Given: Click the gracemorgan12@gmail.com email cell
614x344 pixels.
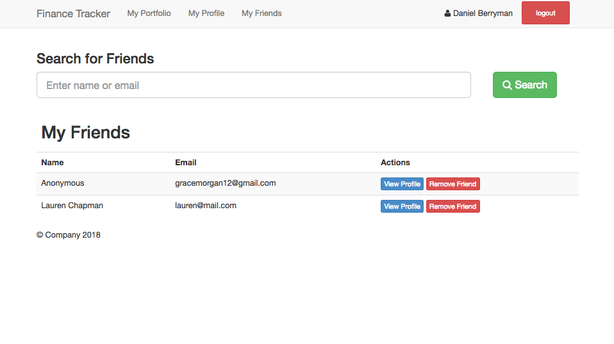Looking at the screenshot, I should (x=225, y=183).
